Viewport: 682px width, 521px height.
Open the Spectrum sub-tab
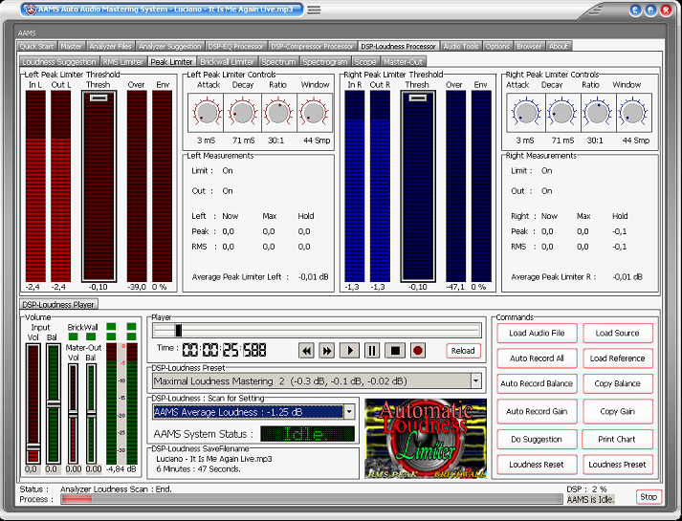point(278,62)
